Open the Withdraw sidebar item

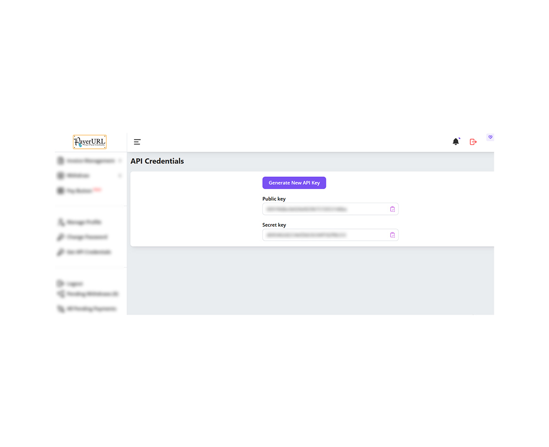coord(78,176)
